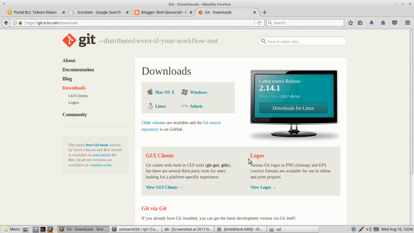Open Logos sidebar sub-item
This screenshot has height=233, width=414.
[74, 103]
